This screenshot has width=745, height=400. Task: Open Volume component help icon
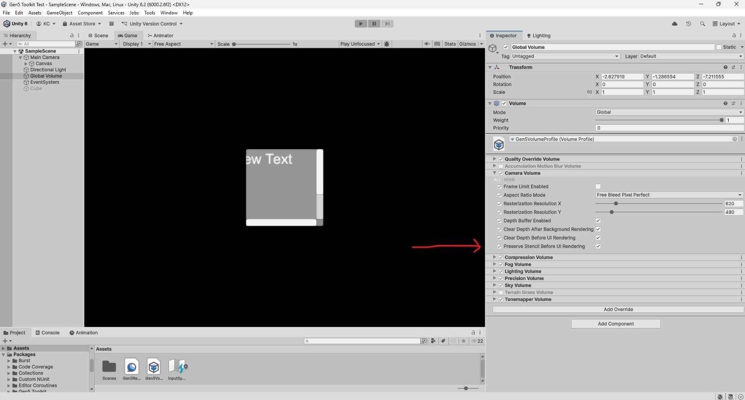pos(725,103)
